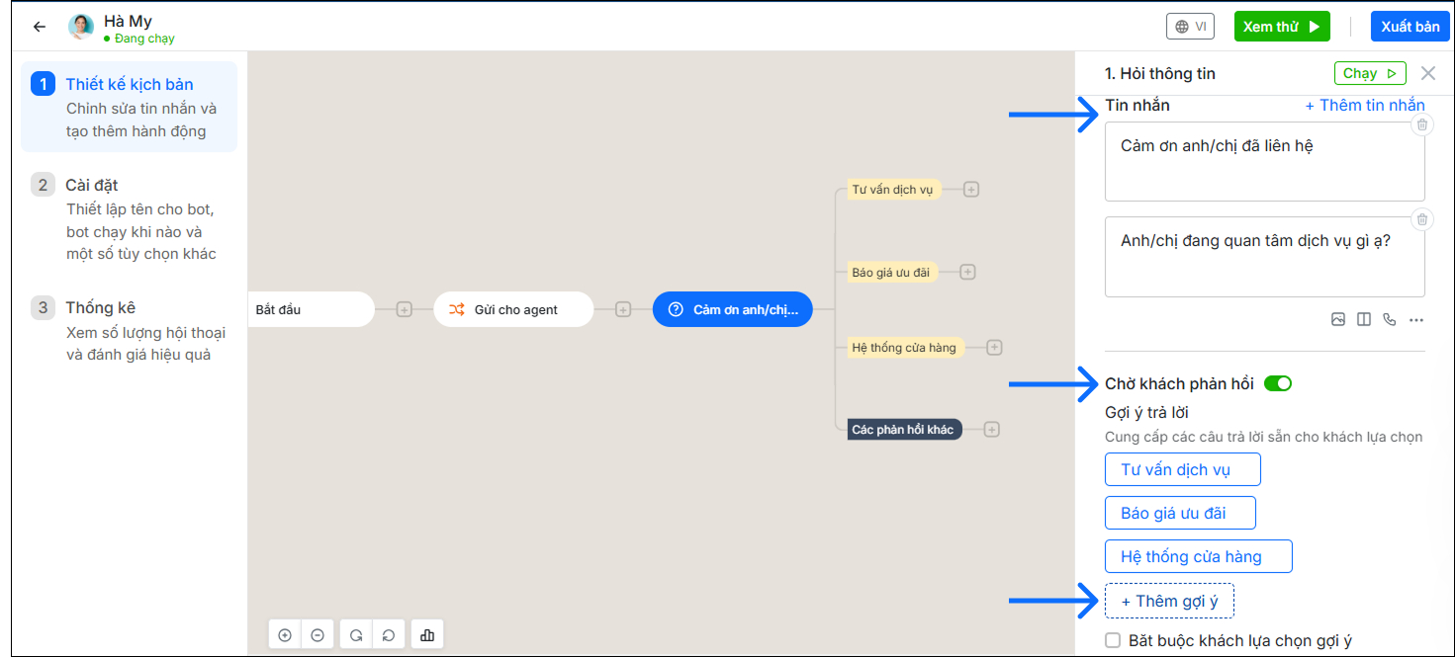Click plus button after Bắt đầu node

[404, 309]
